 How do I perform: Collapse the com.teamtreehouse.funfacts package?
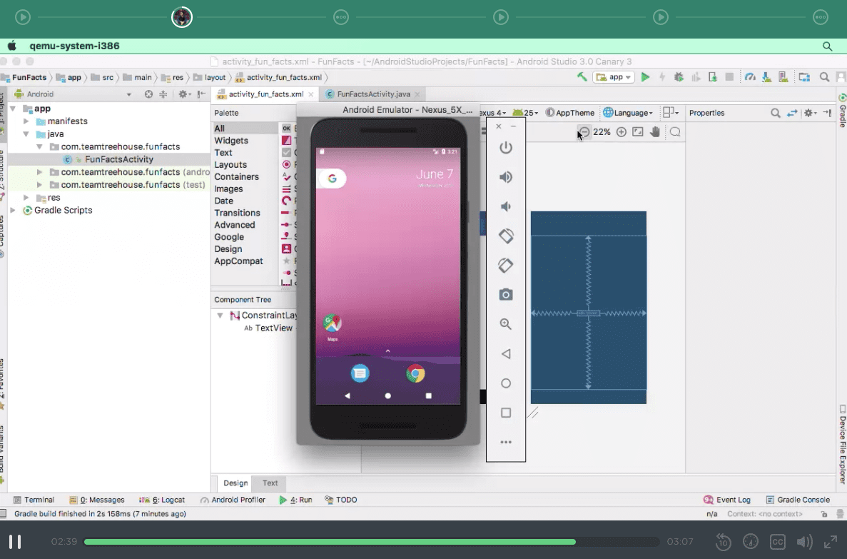41,146
